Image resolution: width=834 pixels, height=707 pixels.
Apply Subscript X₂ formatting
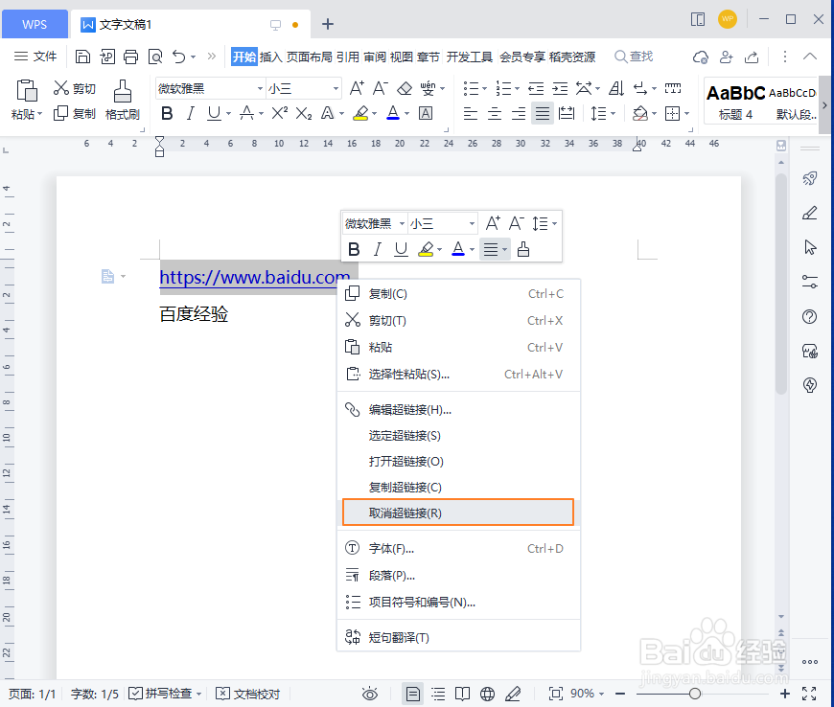pyautogui.click(x=304, y=114)
